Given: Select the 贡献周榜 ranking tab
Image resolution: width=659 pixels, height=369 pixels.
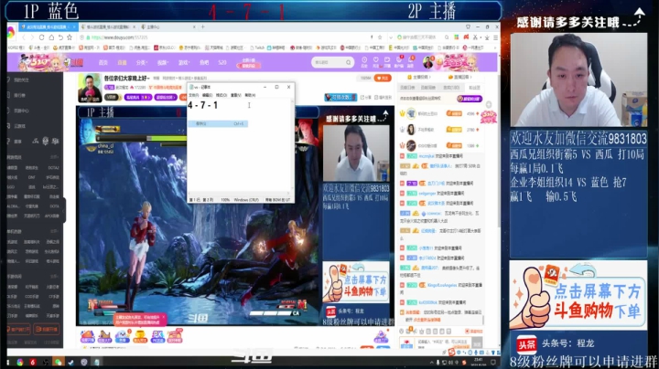Looking at the screenshot, I should pos(427,88).
